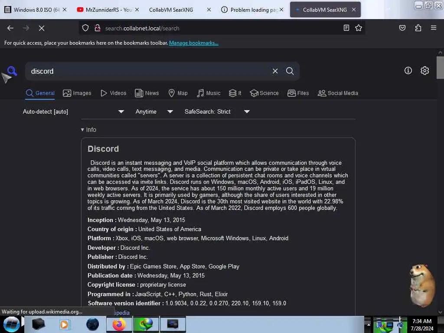The image size is (444, 333).
Task: Click the hamster desktop mascot
Action: [421, 285]
